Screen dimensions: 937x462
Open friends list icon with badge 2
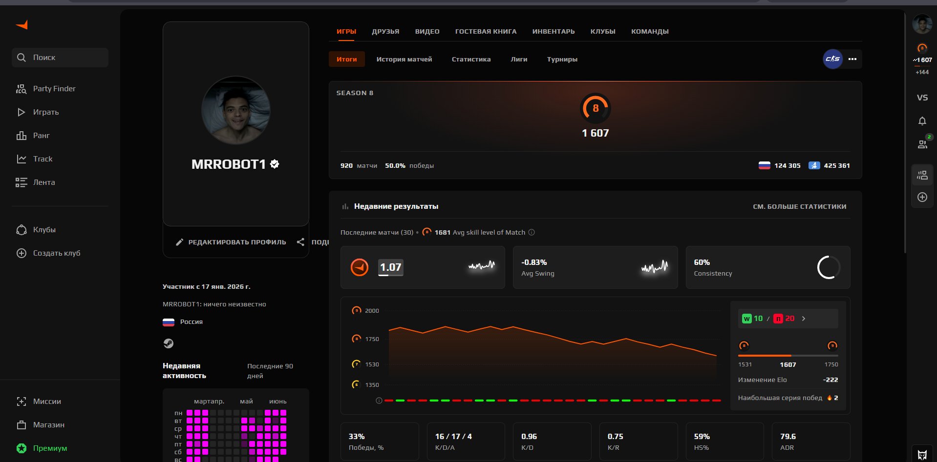point(923,143)
